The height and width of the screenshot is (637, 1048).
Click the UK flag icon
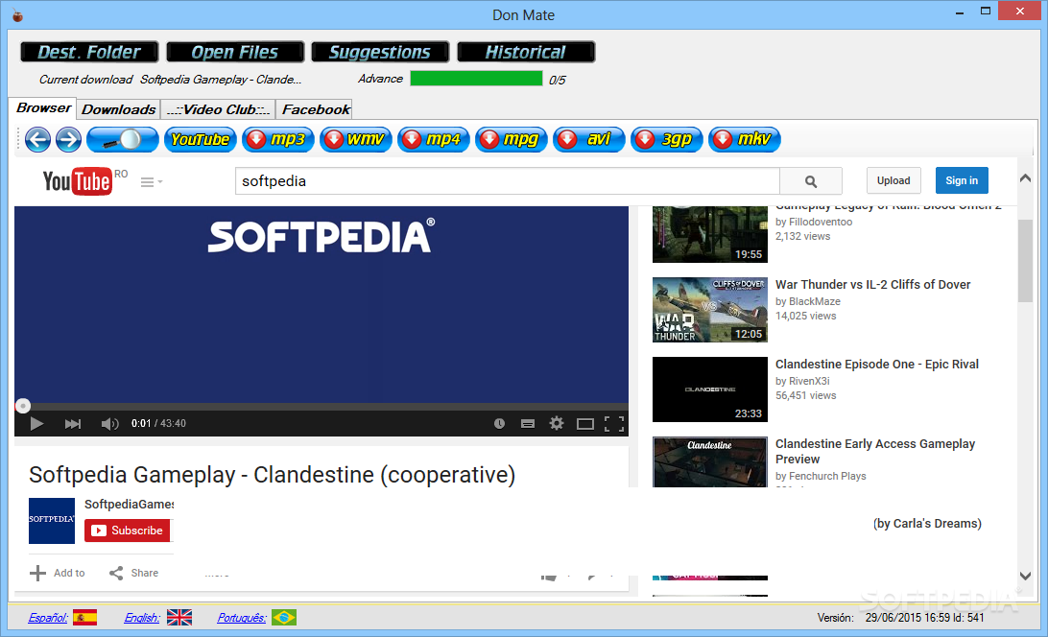pyautogui.click(x=179, y=618)
